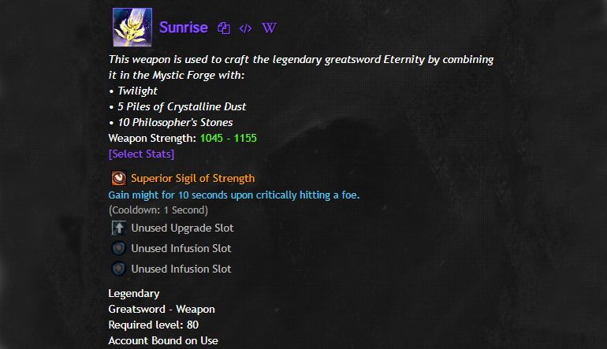Click the Superior Sigil of Strength icon
This screenshot has width=607, height=349.
coord(118,179)
